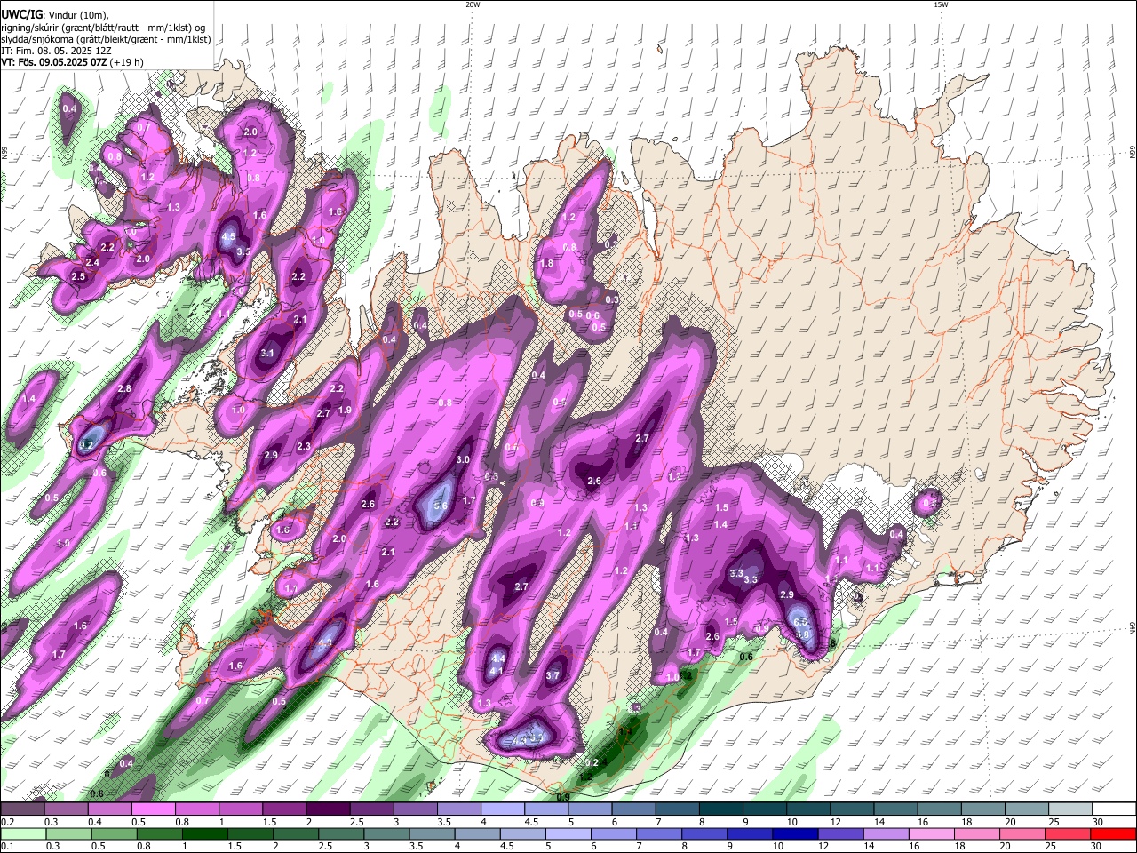Select the pale green 0.1 rain legend swatch
1137x853 pixels.
click(22, 834)
